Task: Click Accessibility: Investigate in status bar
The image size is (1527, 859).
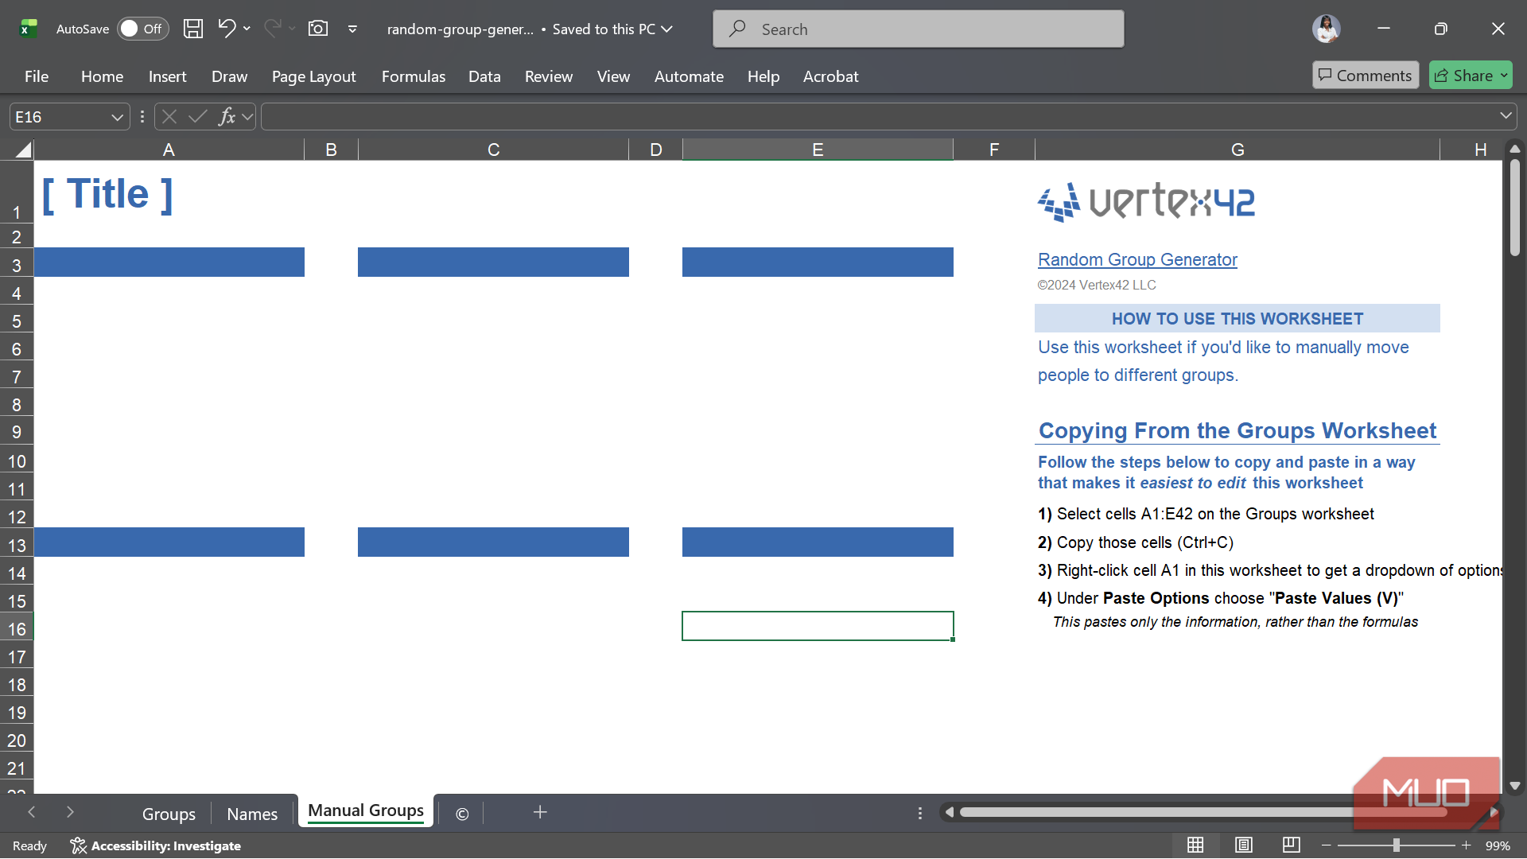Action: [156, 845]
